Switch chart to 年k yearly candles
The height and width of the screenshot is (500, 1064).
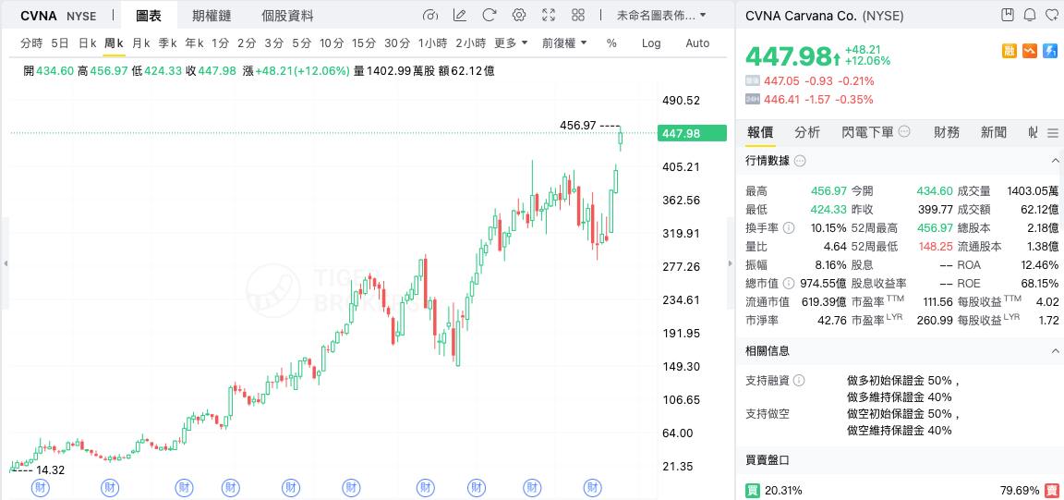pyautogui.click(x=194, y=43)
